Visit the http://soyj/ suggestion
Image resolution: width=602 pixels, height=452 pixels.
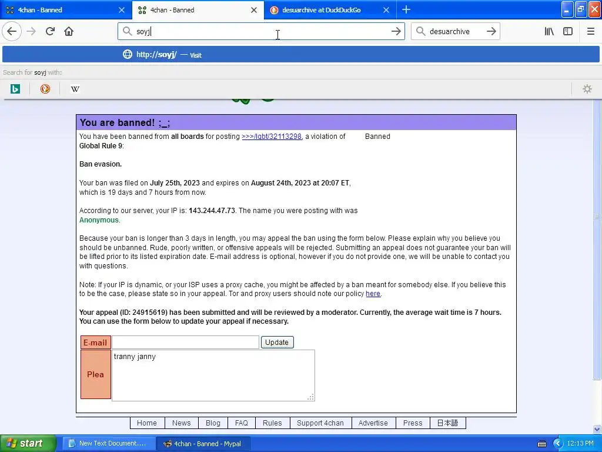click(x=300, y=54)
